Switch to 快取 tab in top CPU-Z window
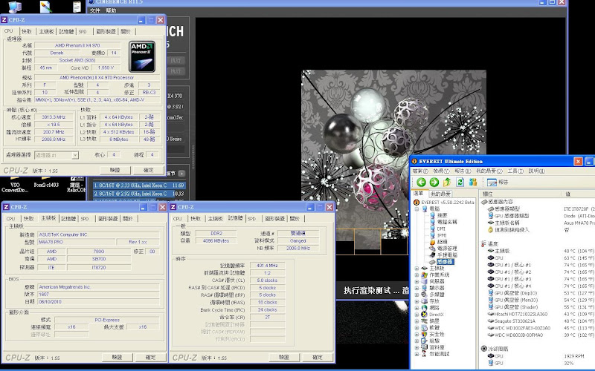Viewport: 595px width, 371px height. (x=27, y=31)
